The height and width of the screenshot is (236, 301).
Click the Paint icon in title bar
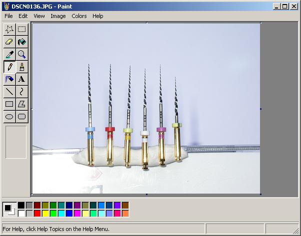[6, 6]
